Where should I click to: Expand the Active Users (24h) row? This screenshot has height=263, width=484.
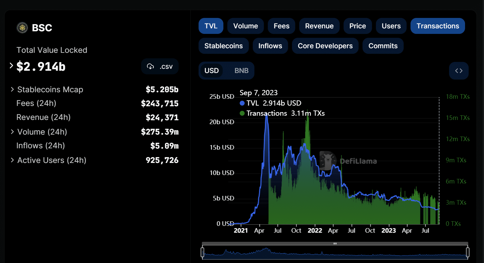click(x=12, y=160)
